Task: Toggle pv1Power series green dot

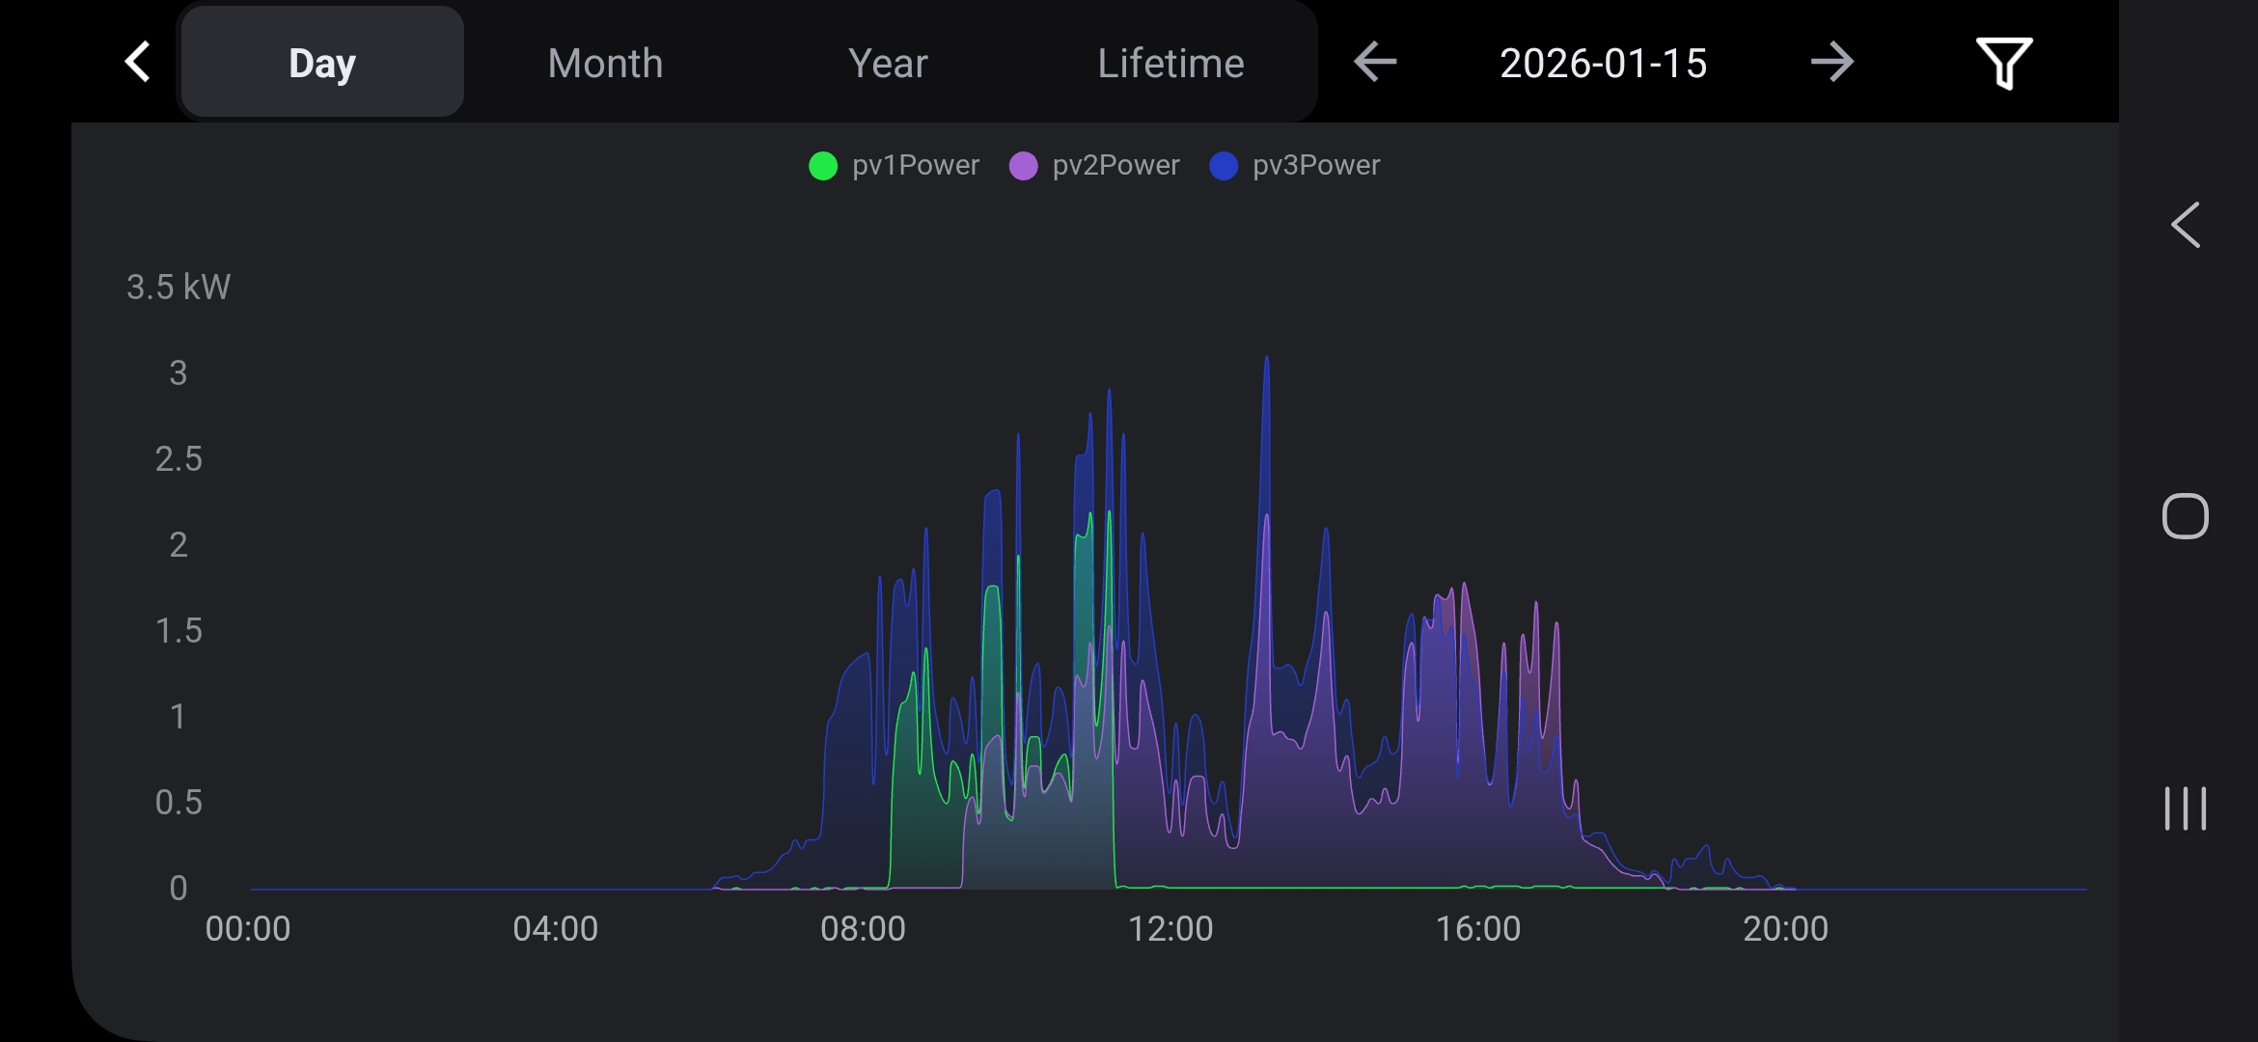Action: click(x=823, y=166)
